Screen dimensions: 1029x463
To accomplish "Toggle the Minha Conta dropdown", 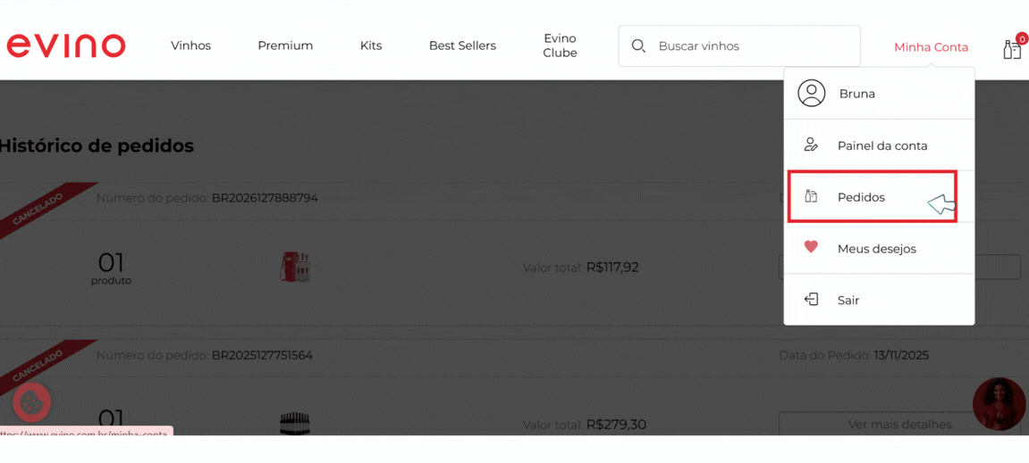I will click(x=931, y=47).
